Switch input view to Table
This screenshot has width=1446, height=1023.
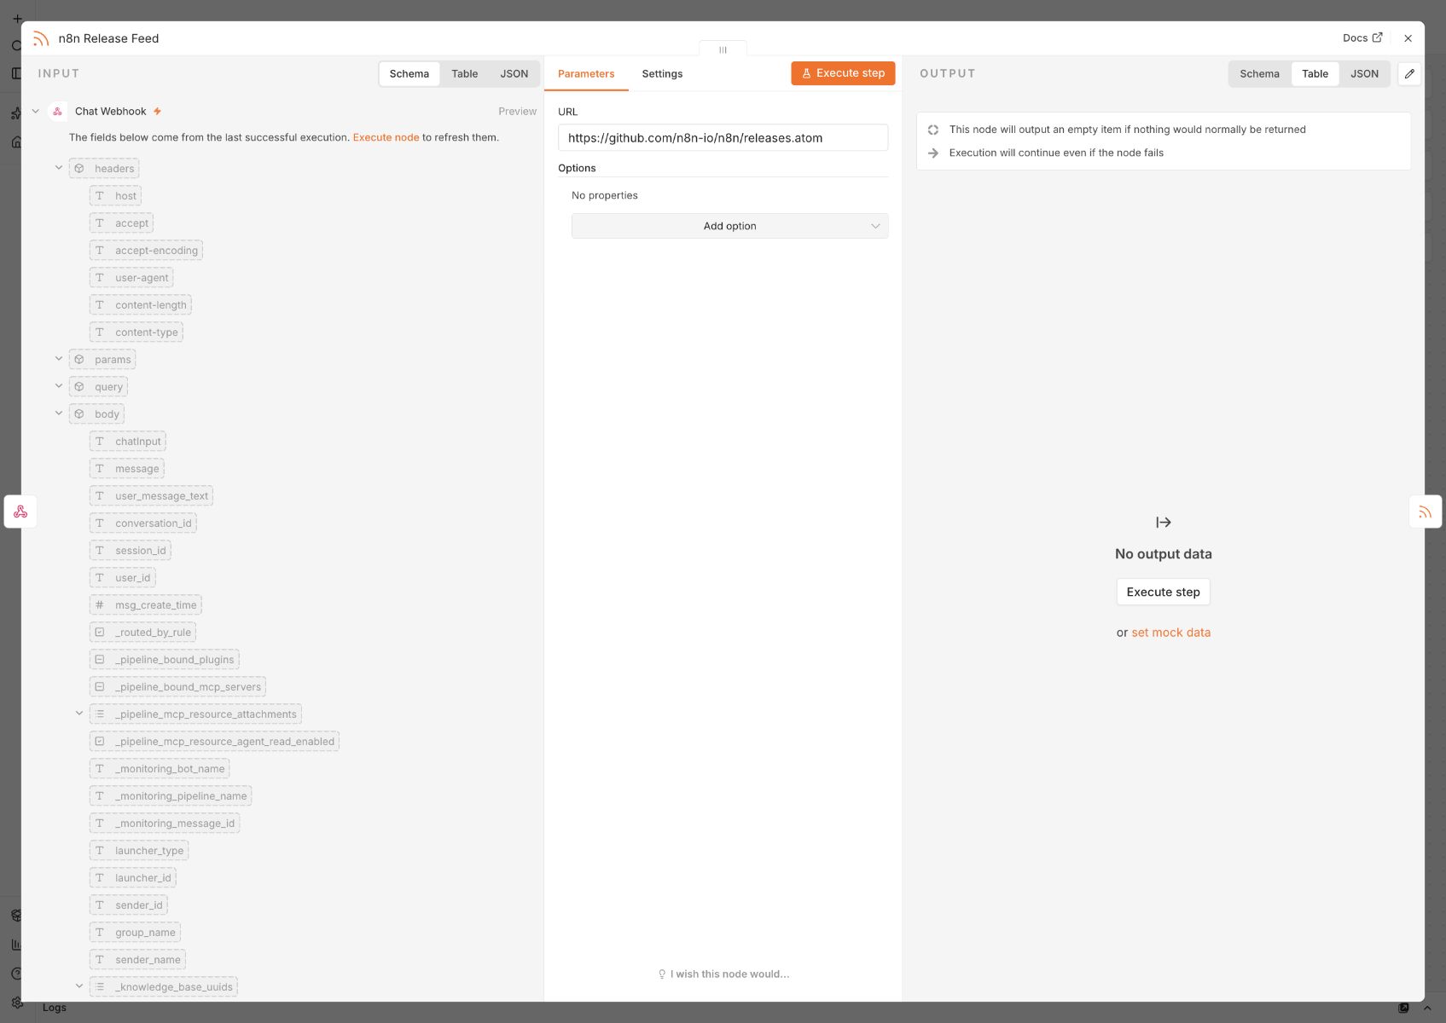464,74
